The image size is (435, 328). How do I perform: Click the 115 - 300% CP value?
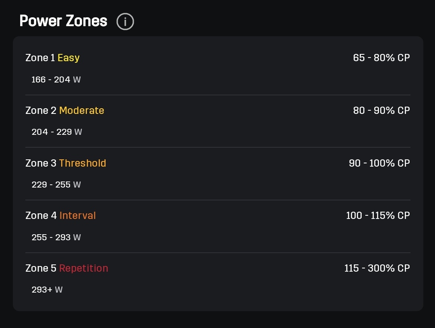[x=377, y=268]
